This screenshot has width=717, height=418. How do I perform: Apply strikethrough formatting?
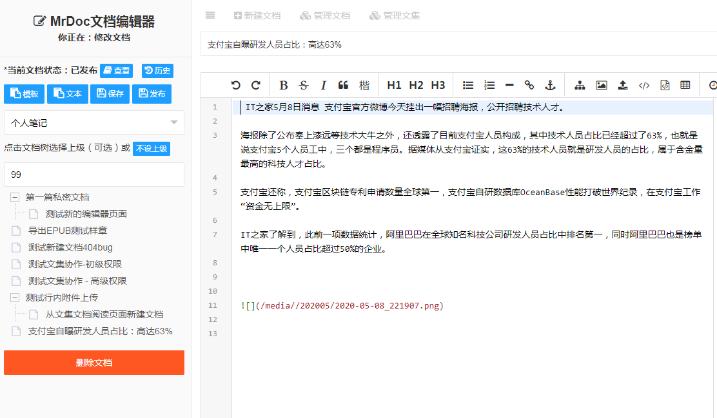304,85
